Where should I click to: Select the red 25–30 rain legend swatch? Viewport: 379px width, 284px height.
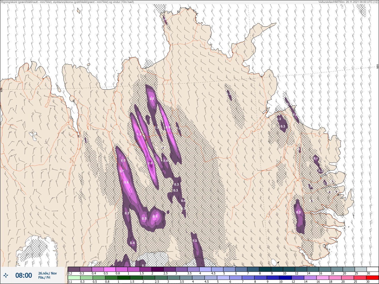(x=372, y=278)
